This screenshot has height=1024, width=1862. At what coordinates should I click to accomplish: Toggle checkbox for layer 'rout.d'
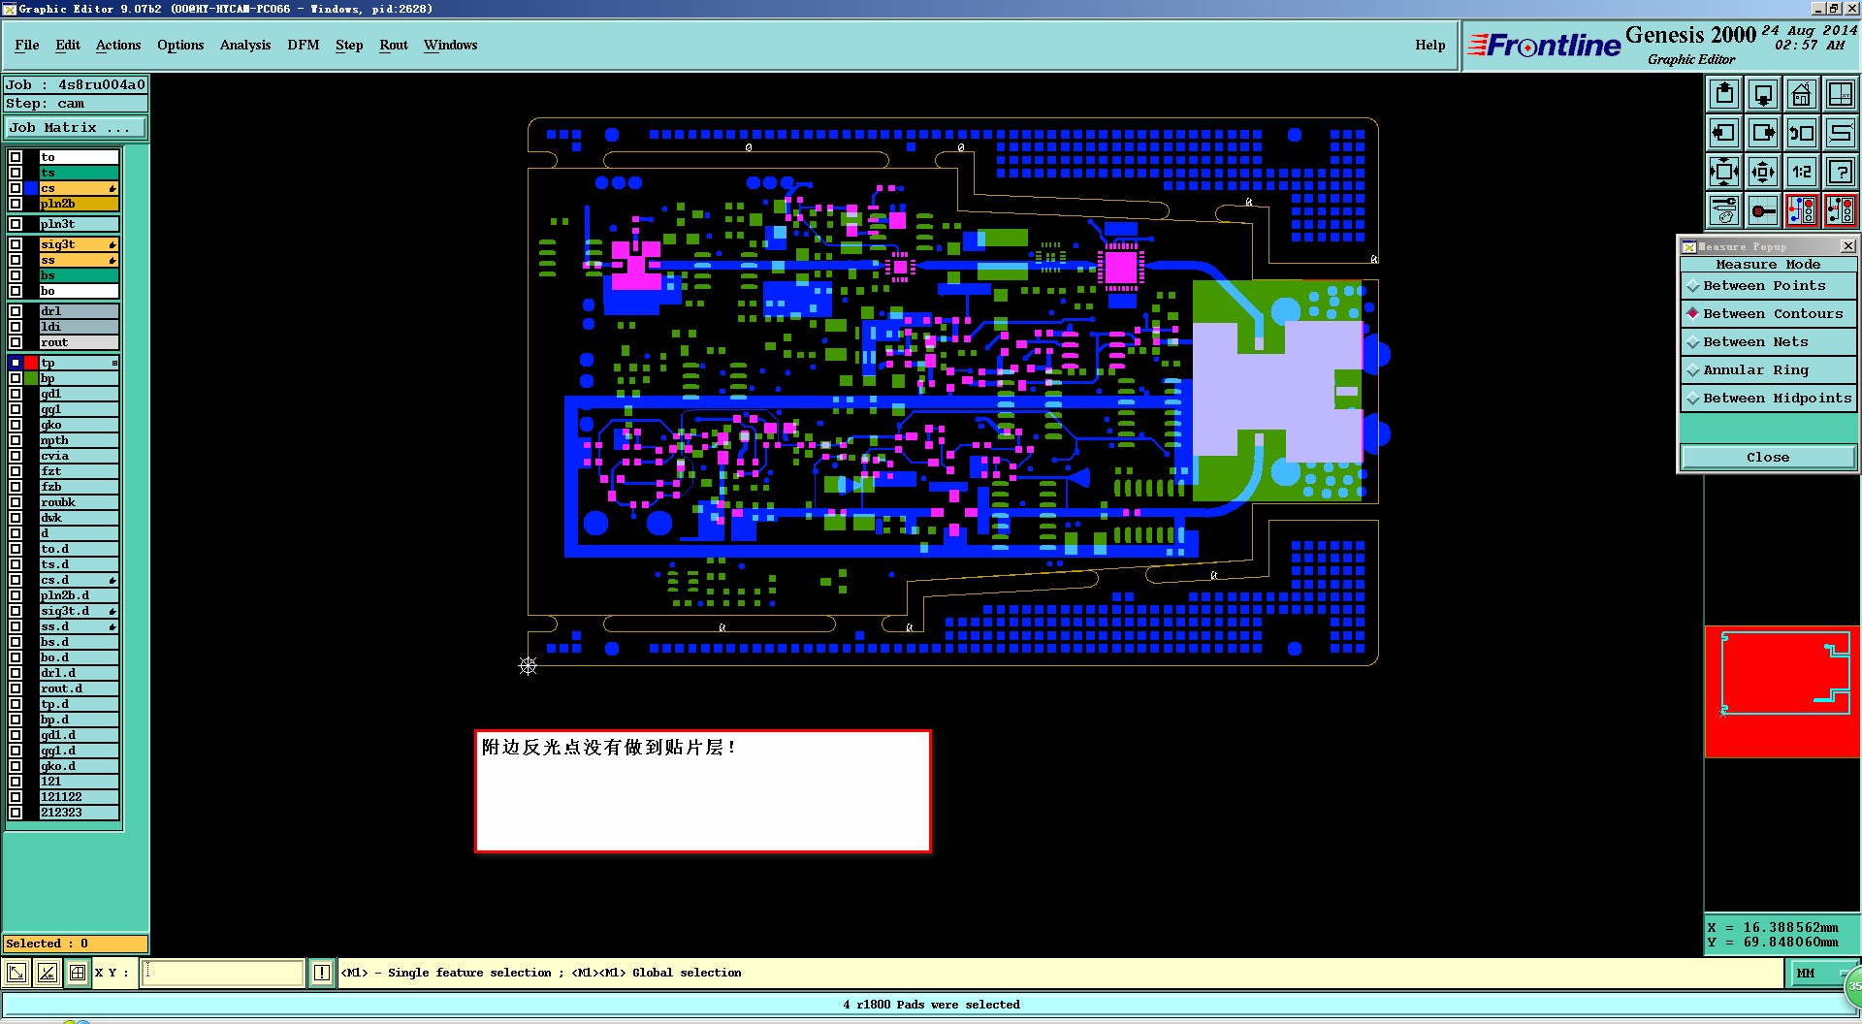click(x=16, y=688)
